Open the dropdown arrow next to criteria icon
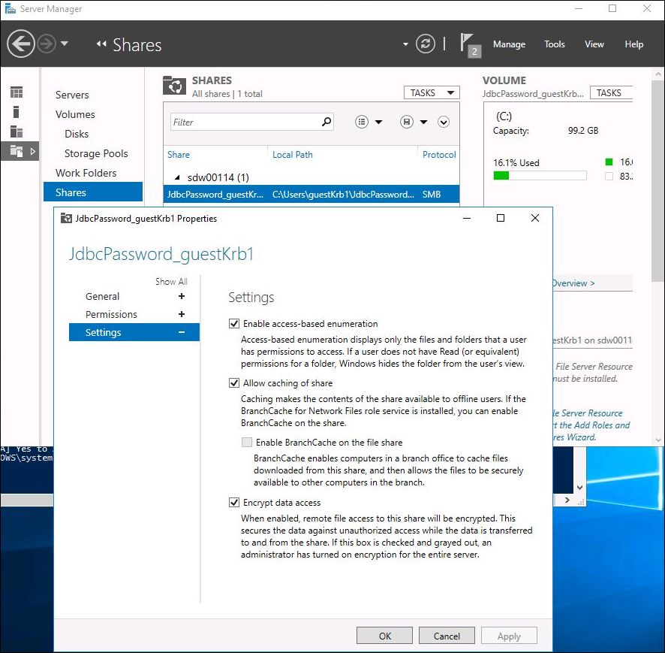Viewport: 665px width, 653px height. pyautogui.click(x=379, y=122)
